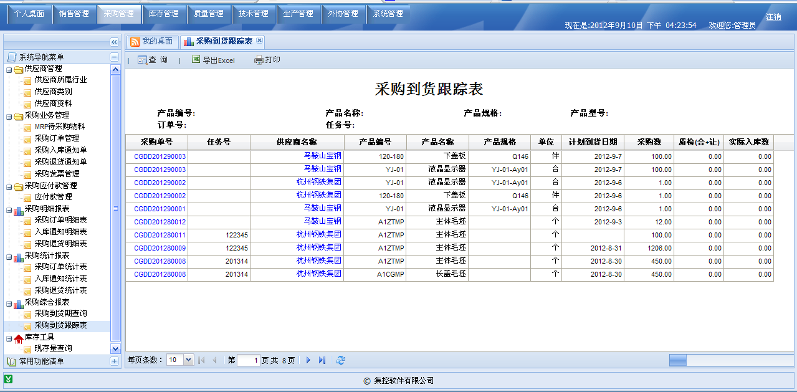Go to next page arrow in pager
The image size is (797, 392).
(308, 360)
